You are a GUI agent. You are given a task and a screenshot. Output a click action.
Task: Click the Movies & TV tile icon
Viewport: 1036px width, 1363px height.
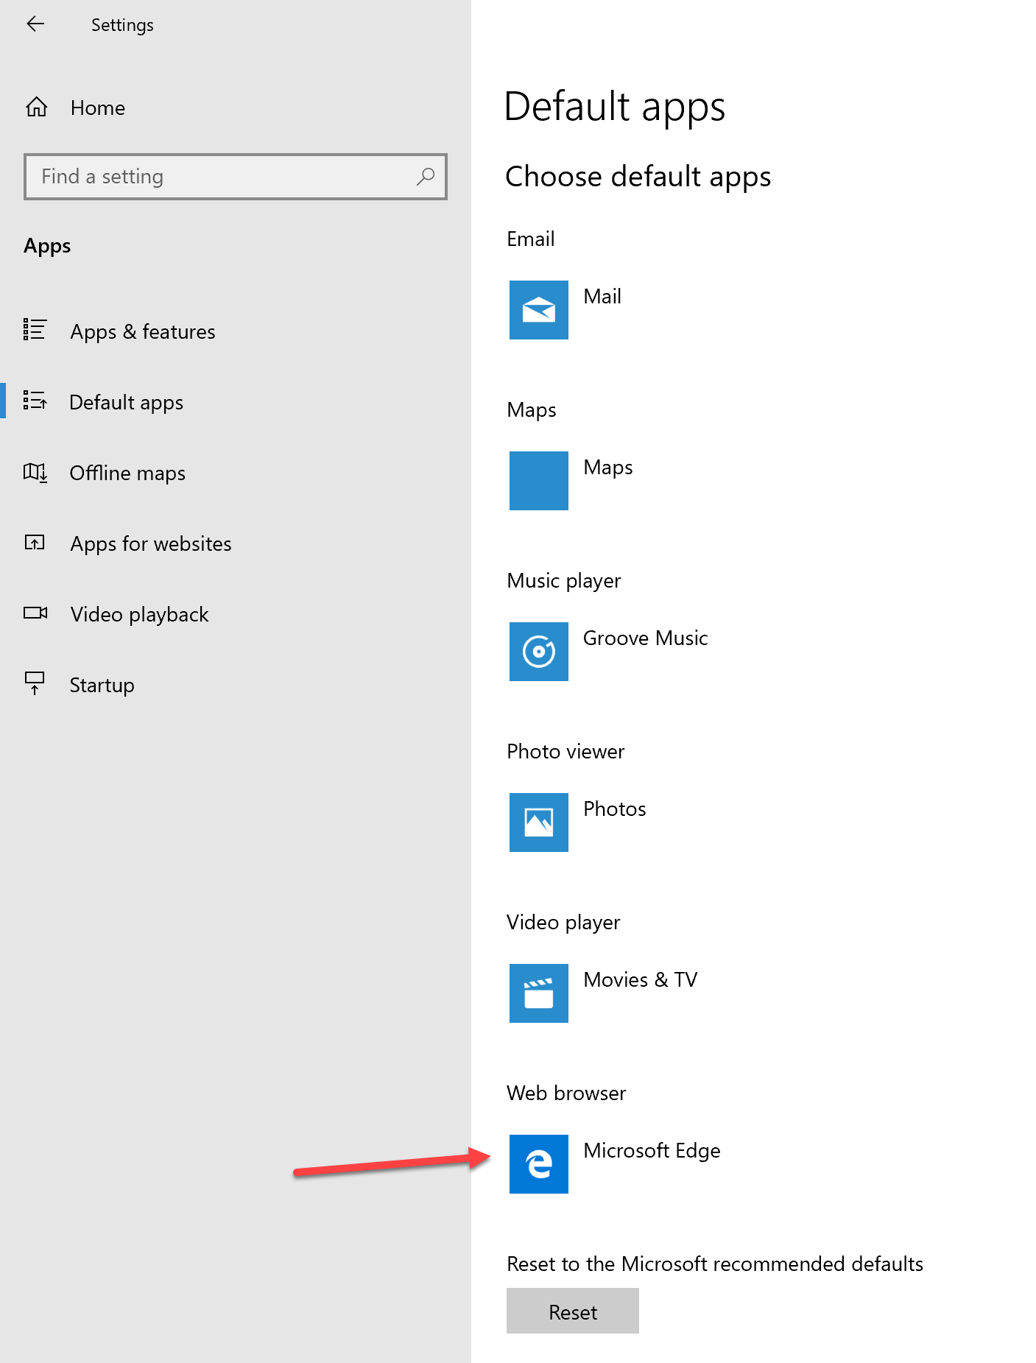coord(539,993)
